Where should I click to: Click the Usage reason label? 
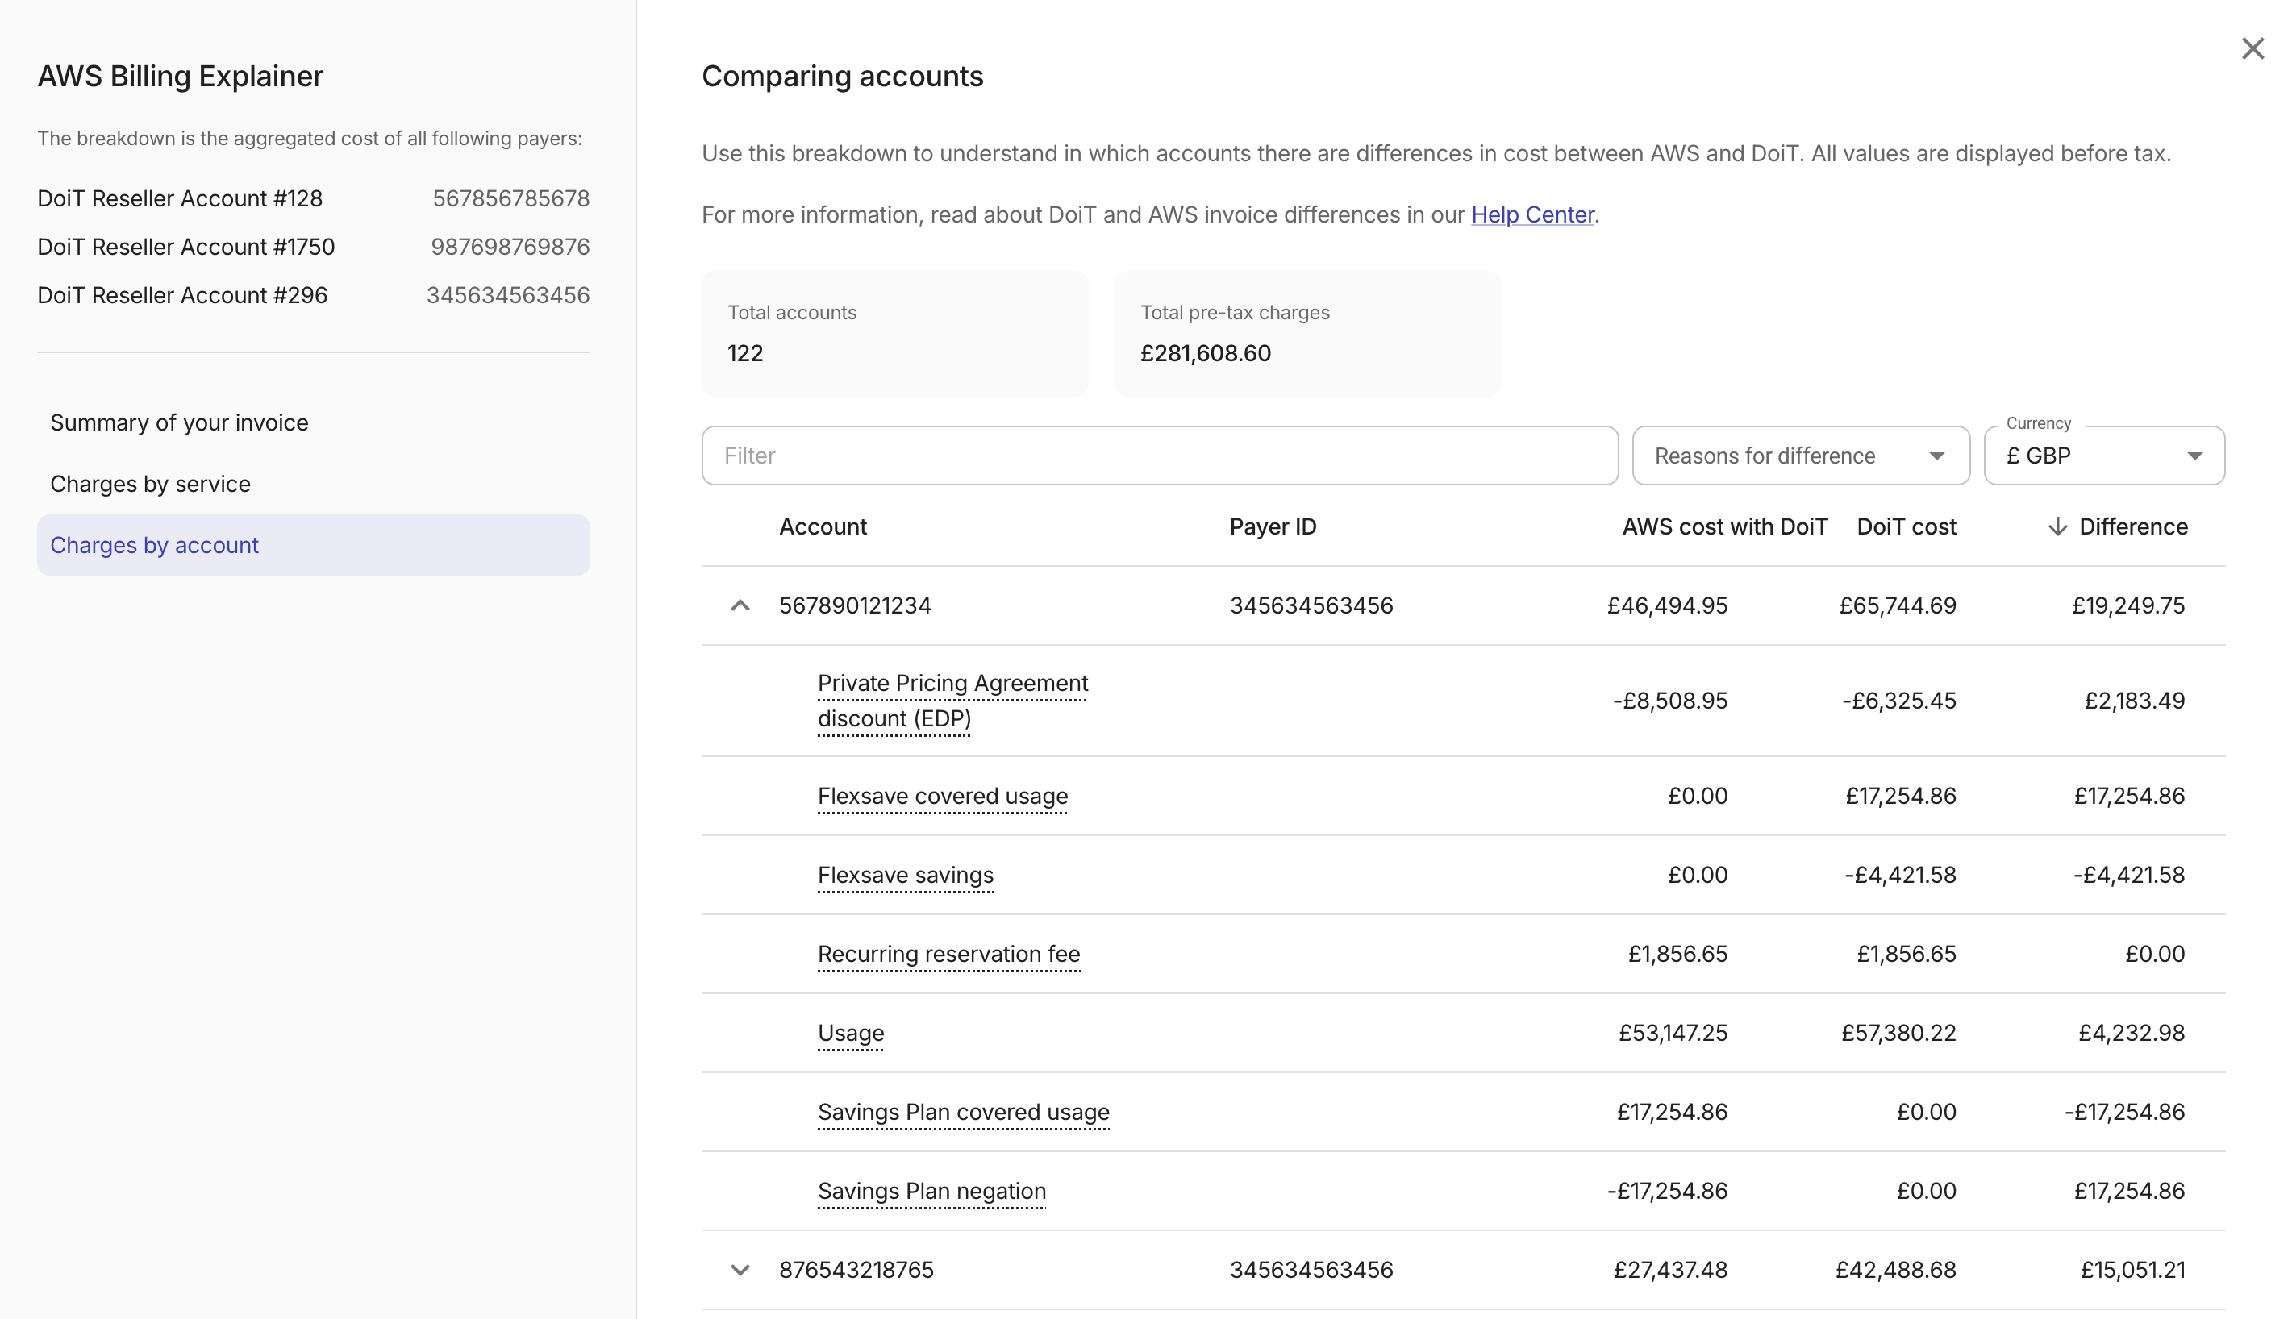pos(851,1033)
